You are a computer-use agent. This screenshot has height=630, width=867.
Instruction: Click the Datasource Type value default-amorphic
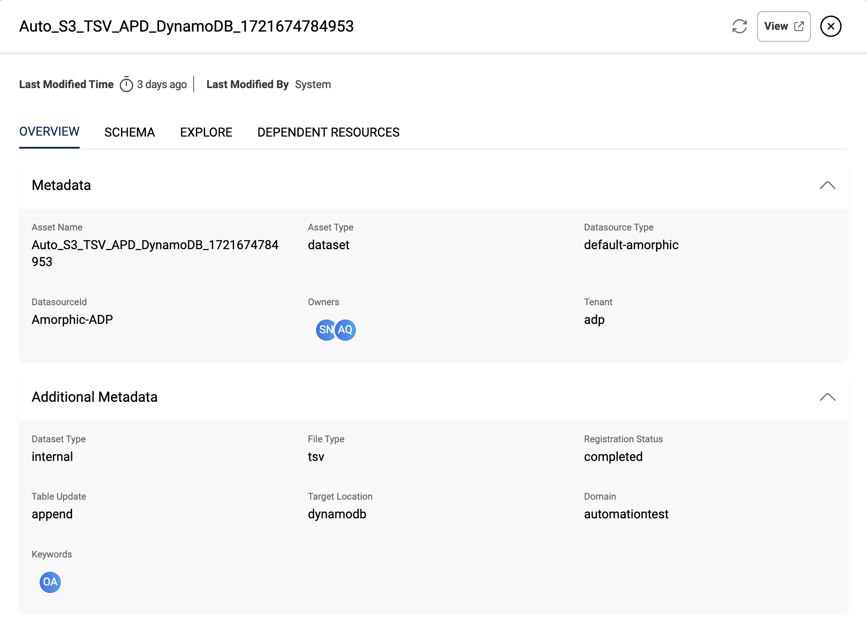pos(631,245)
